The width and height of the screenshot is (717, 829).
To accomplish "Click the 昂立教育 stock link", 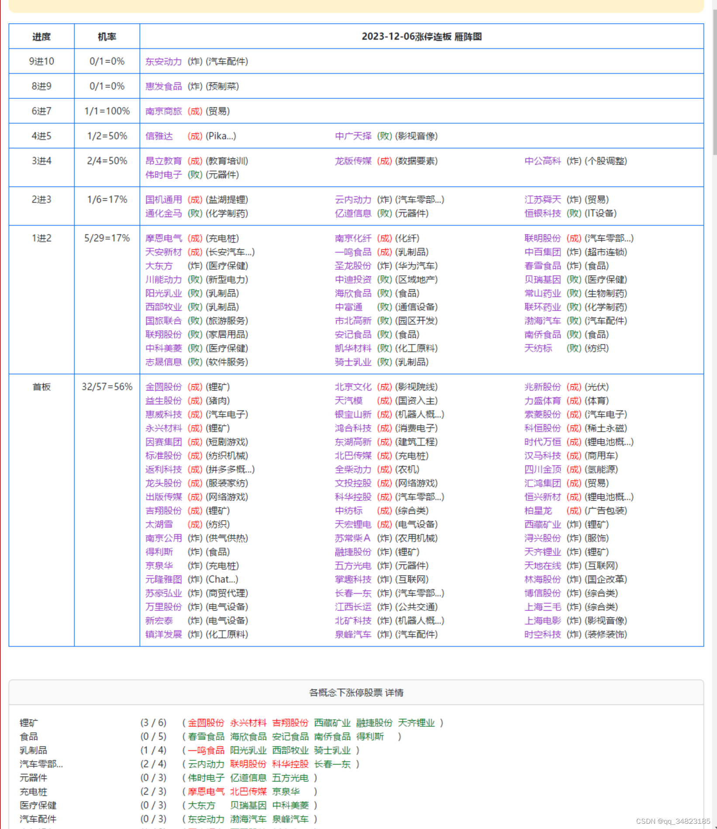I will (164, 161).
